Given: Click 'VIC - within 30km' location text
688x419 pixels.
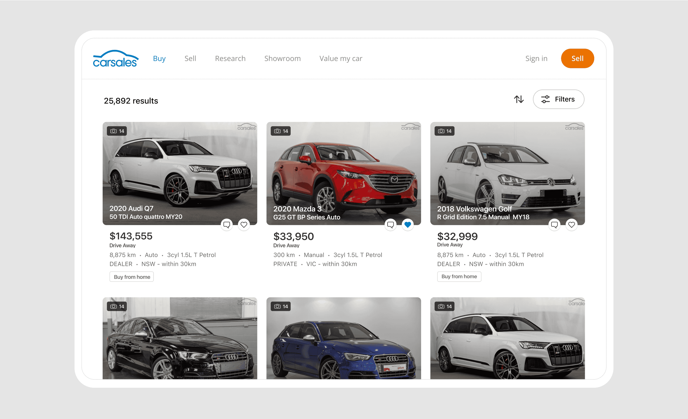Looking at the screenshot, I should pos(332,264).
